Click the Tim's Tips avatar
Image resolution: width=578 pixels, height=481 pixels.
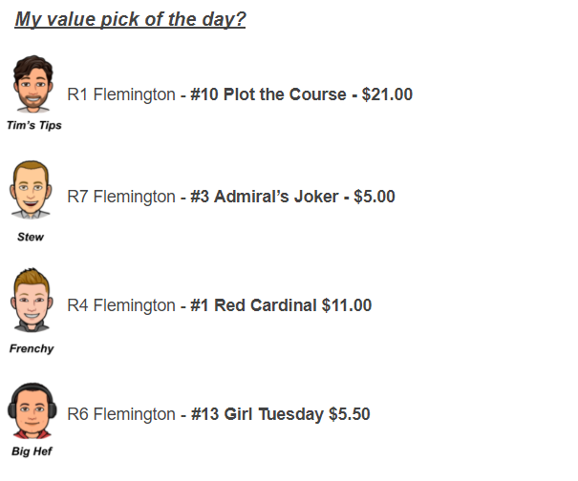[32, 84]
